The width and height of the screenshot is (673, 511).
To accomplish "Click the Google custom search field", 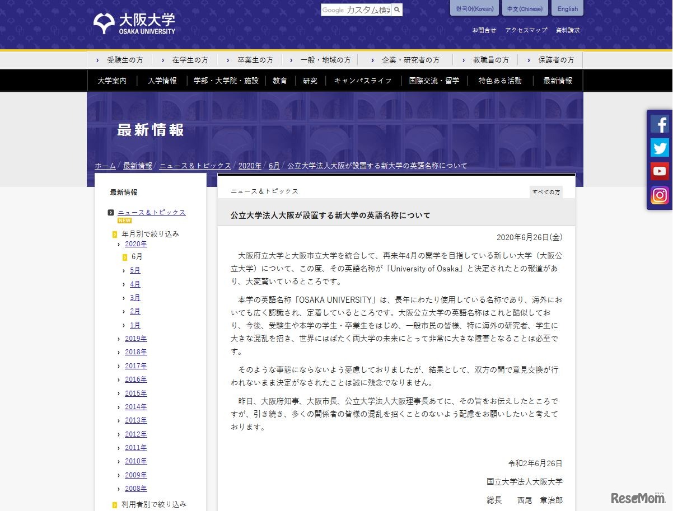I will 356,10.
